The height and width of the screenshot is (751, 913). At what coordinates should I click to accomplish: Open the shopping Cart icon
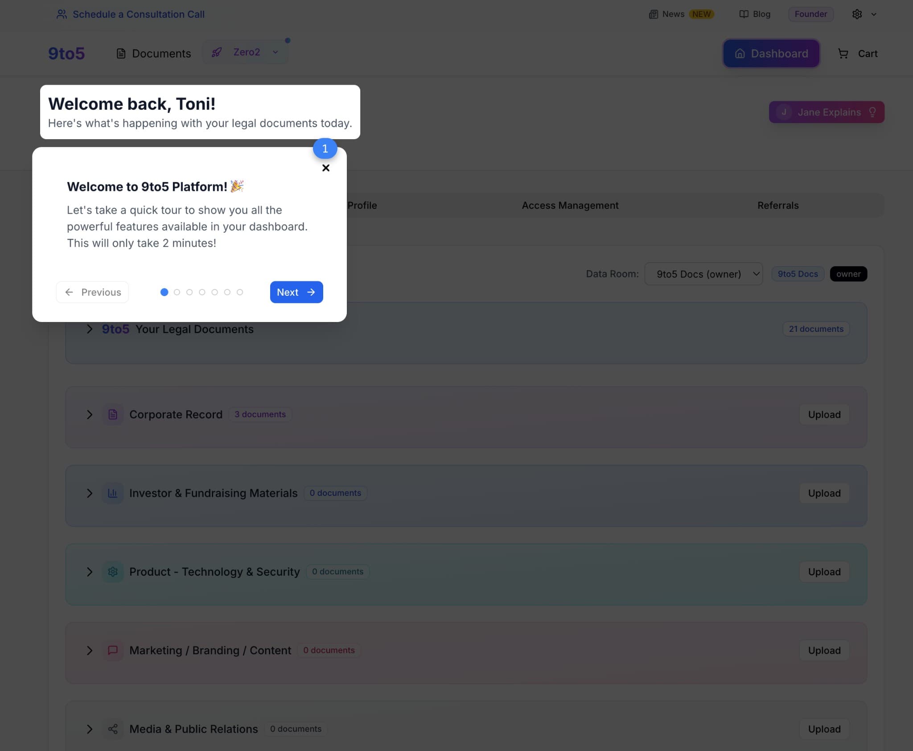[x=843, y=54]
